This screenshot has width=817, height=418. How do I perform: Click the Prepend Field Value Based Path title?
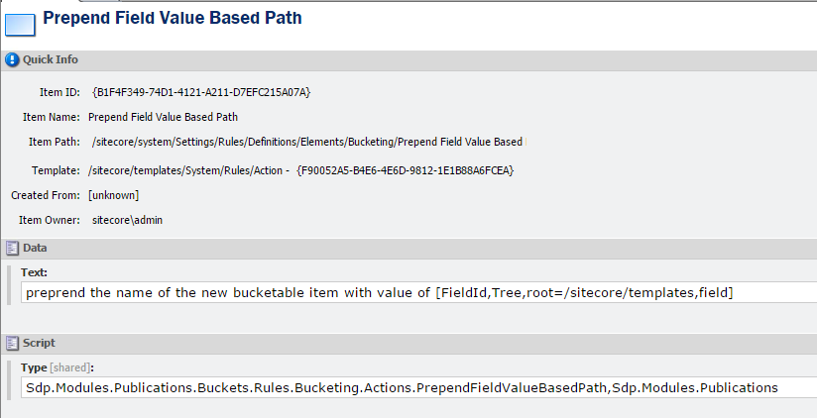[173, 18]
